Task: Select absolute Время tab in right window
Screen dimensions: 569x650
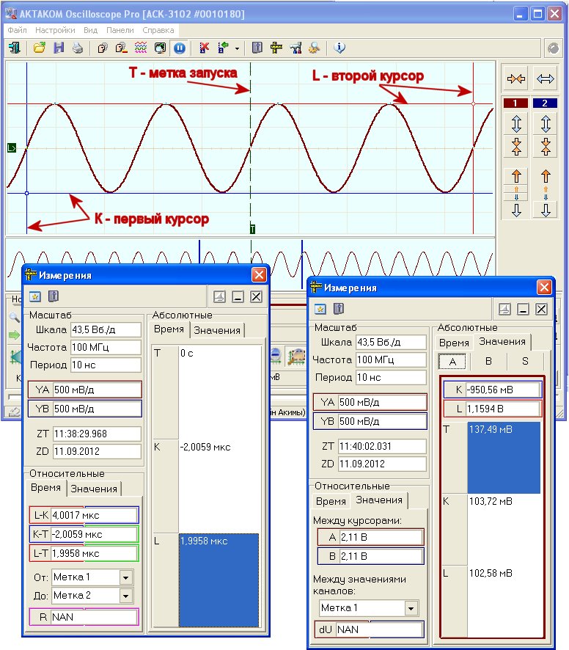Action: pos(454,343)
